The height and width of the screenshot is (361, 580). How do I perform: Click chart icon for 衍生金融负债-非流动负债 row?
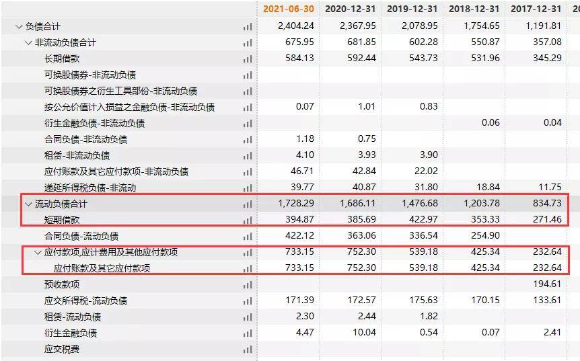coord(248,124)
